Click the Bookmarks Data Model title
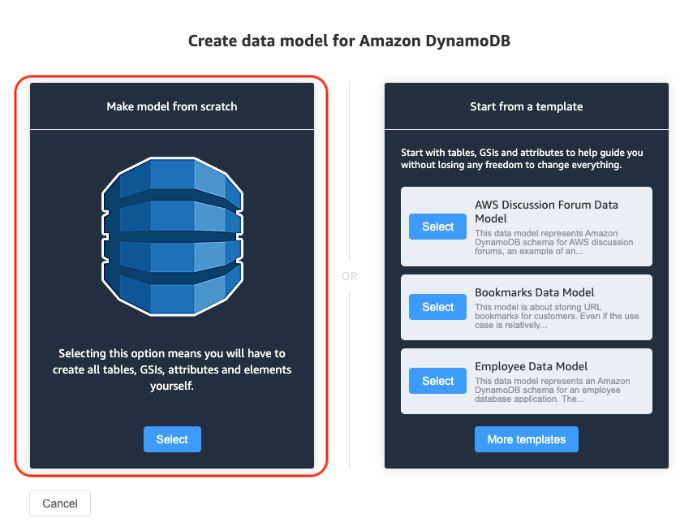693x527 pixels. point(535,292)
